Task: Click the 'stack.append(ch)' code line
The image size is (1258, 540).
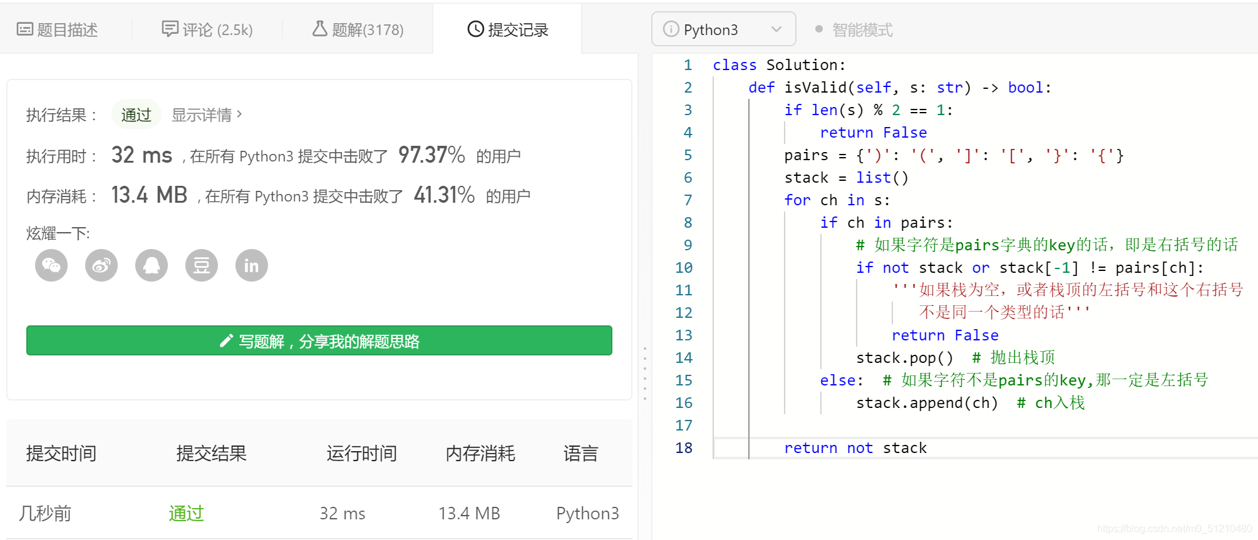Action: coord(927,403)
